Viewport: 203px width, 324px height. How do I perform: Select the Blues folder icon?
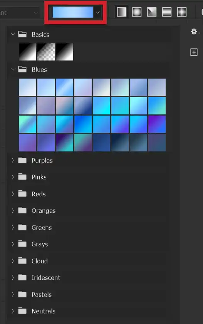22,69
